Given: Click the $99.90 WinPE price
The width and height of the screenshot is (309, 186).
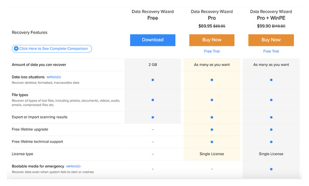Looking at the screenshot, I should tap(264, 26).
